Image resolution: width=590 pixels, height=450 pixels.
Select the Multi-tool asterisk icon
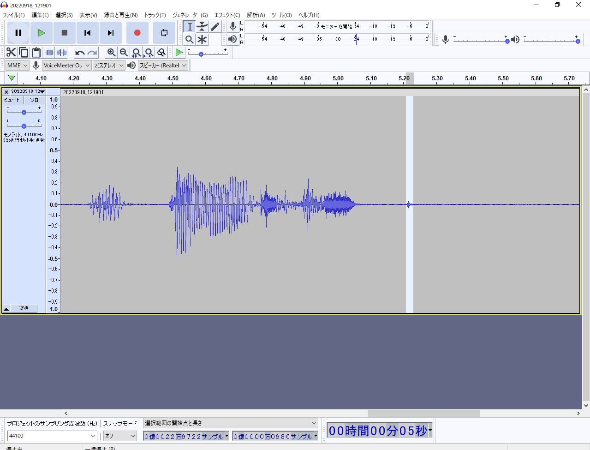pos(202,40)
